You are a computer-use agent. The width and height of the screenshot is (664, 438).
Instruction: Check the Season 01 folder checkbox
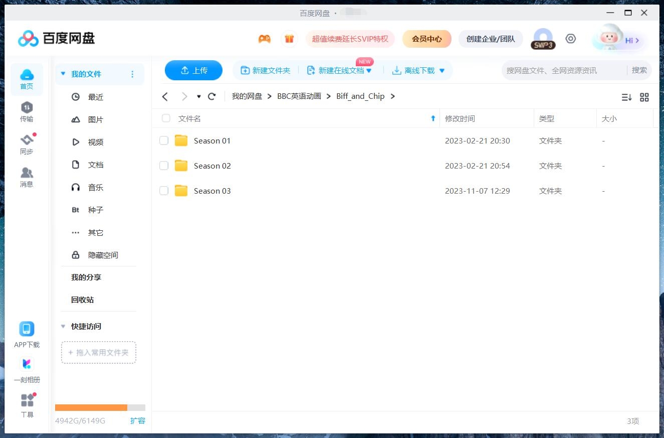click(164, 140)
